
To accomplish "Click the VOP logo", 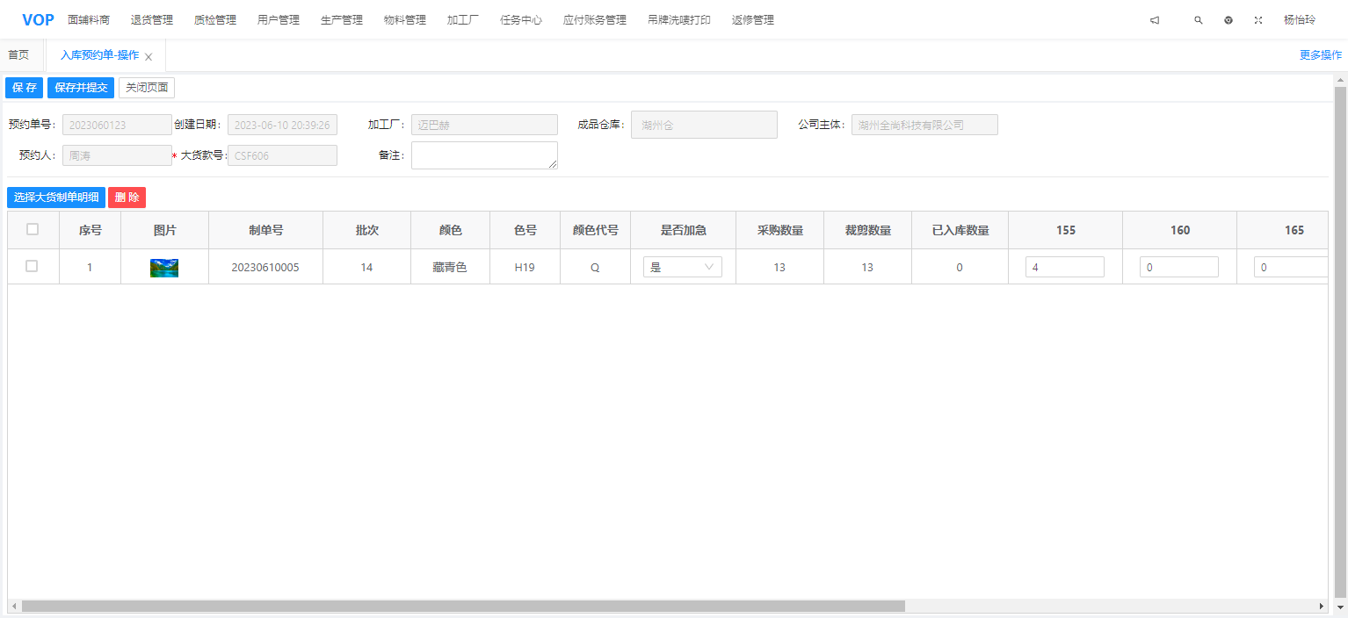I will [x=38, y=20].
